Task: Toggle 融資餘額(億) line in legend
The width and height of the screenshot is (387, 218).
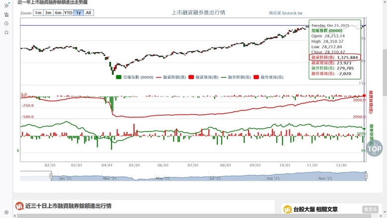Action: 171,77
